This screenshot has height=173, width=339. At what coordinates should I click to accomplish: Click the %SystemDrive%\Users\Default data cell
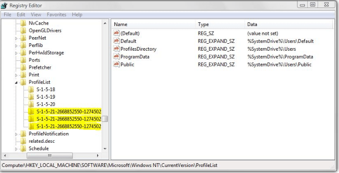[x=281, y=41]
